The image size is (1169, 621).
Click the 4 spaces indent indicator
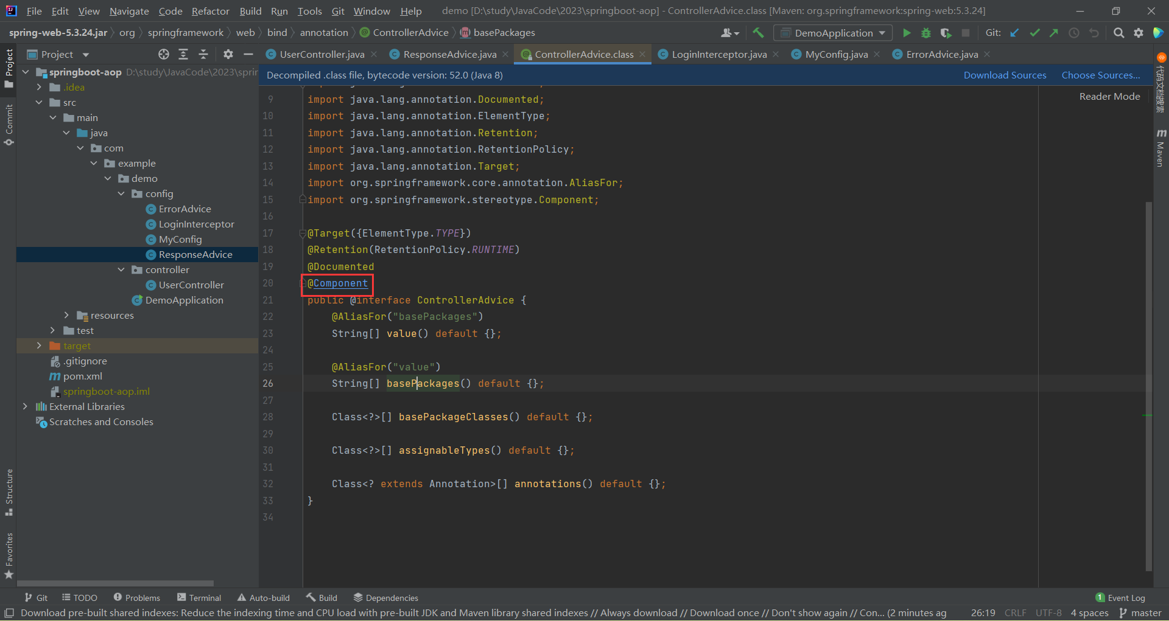pos(1089,613)
